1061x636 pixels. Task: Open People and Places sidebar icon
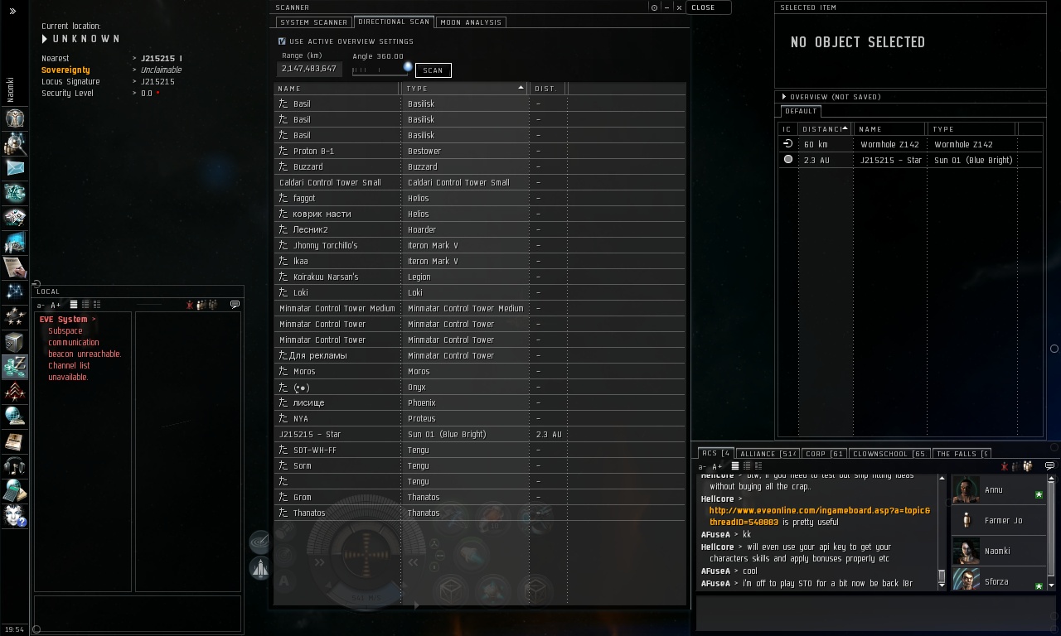[15, 142]
